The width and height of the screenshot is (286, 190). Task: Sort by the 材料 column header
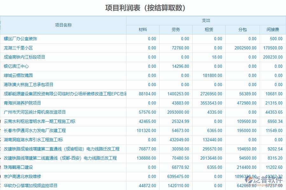pos(143,29)
